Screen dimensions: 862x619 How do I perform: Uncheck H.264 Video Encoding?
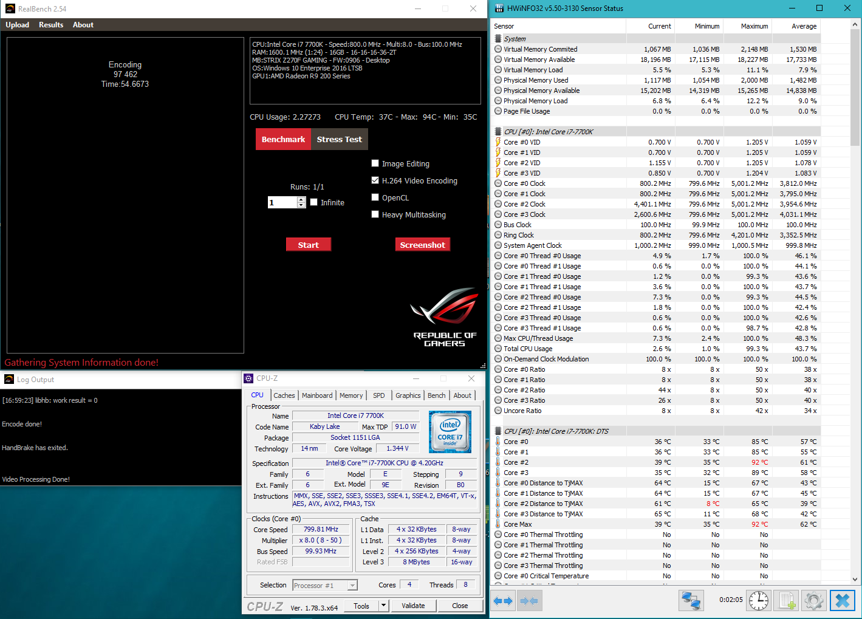click(375, 180)
